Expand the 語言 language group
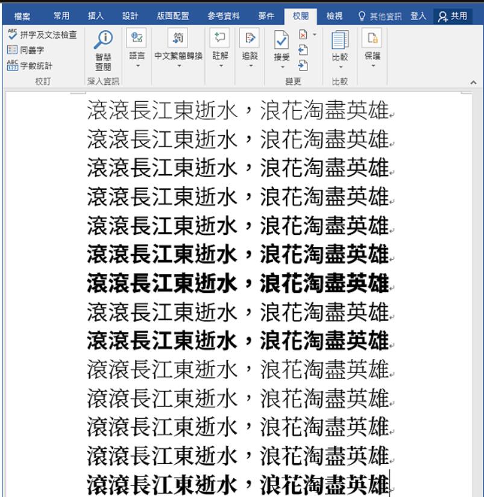484x497 pixels. pyautogui.click(x=137, y=48)
